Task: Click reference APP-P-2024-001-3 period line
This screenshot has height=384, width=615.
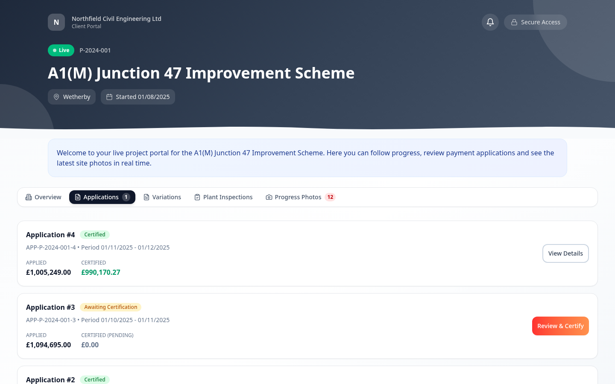Action: [x=98, y=320]
